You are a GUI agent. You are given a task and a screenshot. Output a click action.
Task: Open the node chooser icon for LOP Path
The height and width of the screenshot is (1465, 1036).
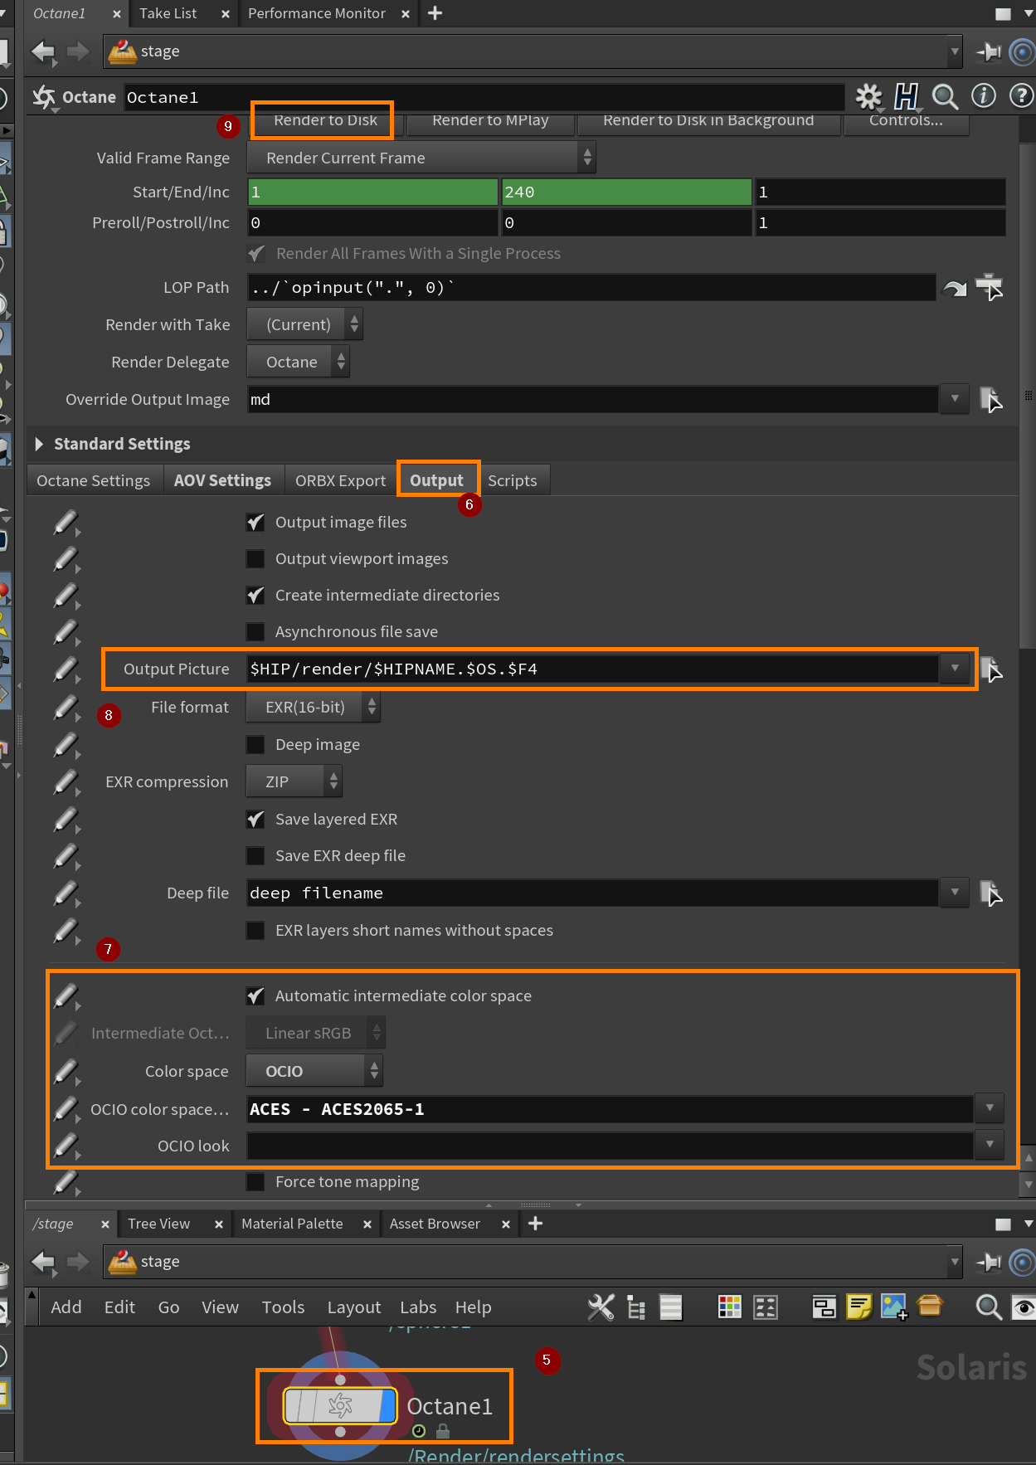(990, 288)
